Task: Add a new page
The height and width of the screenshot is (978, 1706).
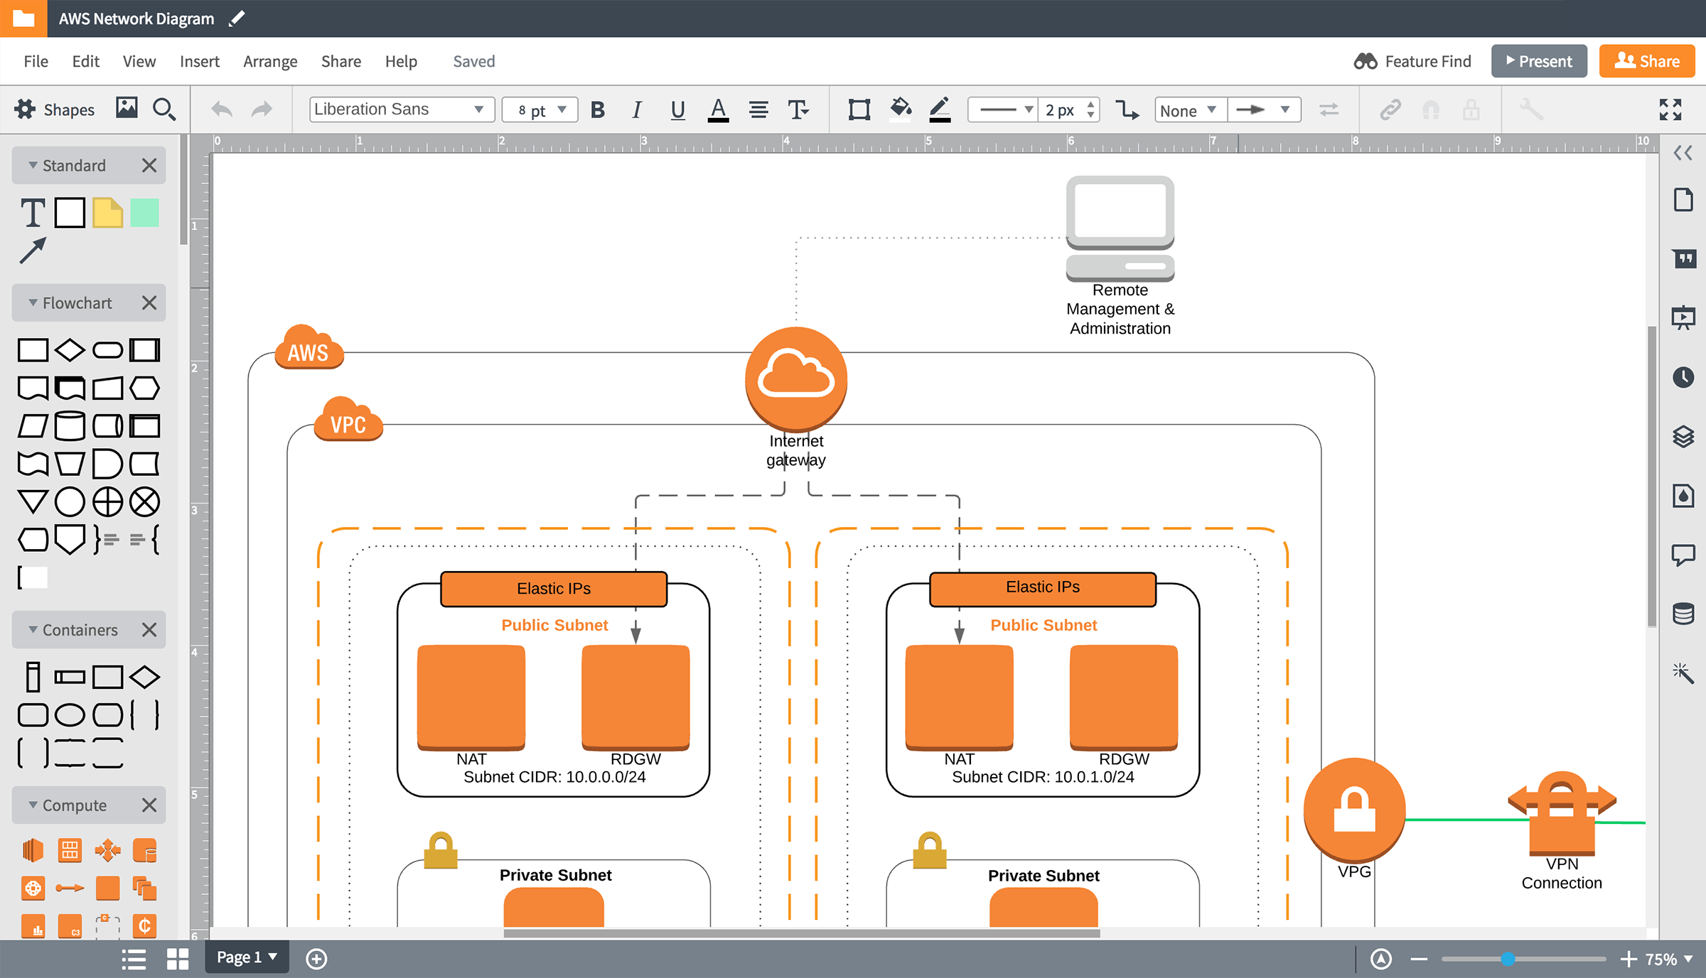Action: tap(316, 959)
